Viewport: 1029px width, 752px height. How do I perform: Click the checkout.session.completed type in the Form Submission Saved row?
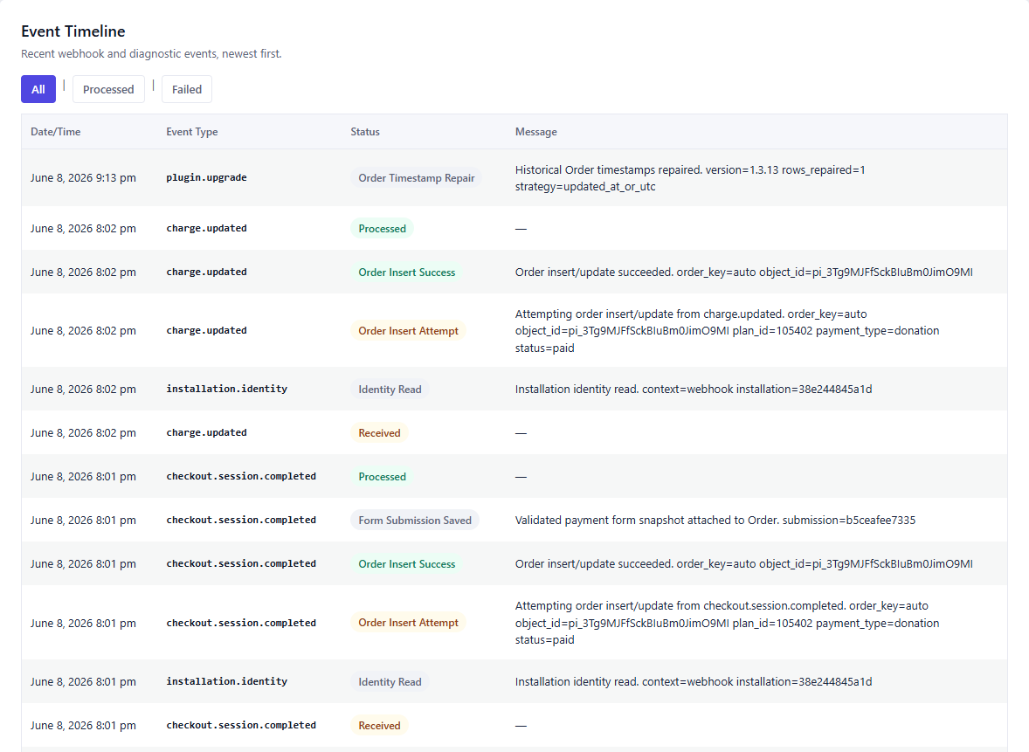[x=241, y=521]
